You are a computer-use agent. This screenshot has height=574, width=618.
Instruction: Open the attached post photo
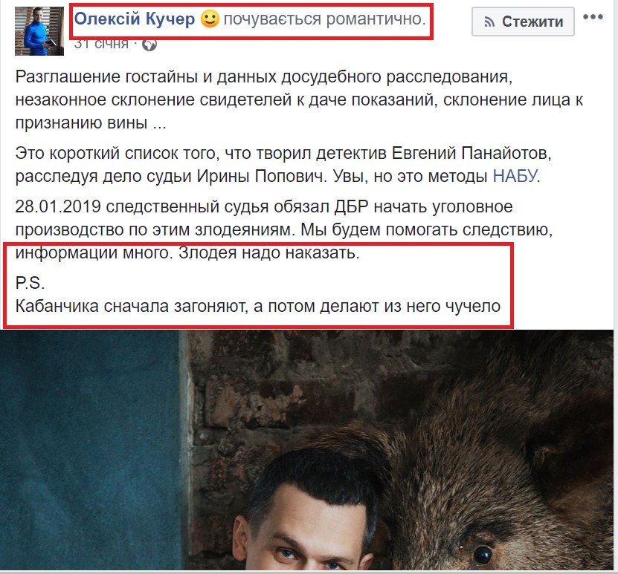click(306, 450)
